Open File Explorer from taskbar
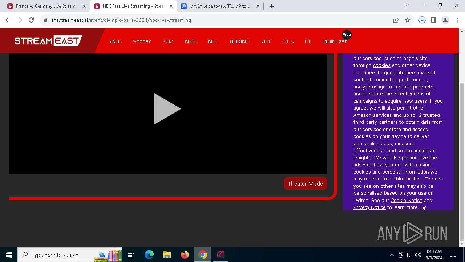The width and height of the screenshot is (465, 262). tap(167, 255)
